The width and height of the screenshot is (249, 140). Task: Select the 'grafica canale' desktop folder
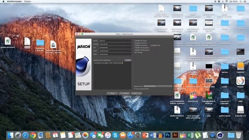click(x=224, y=110)
